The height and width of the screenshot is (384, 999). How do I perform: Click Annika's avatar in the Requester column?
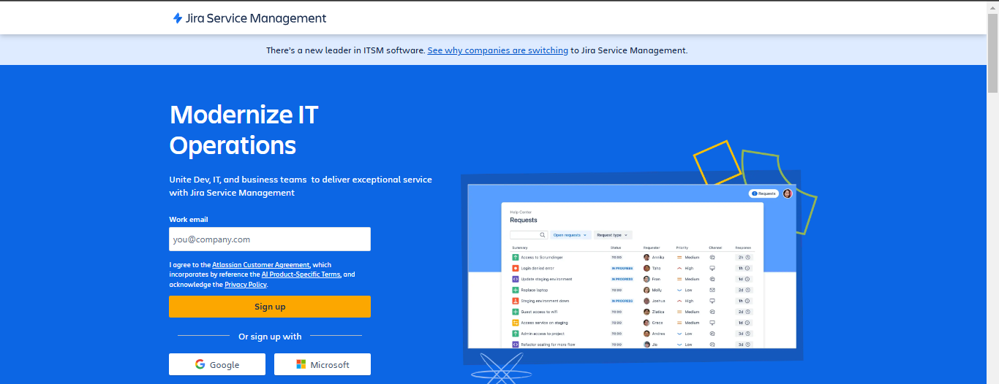coord(646,257)
